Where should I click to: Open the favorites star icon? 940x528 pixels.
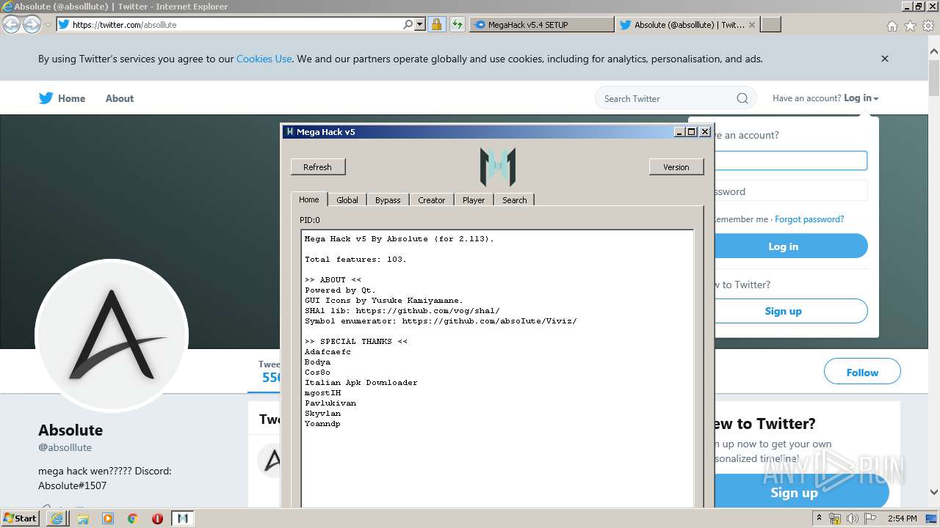(x=910, y=26)
